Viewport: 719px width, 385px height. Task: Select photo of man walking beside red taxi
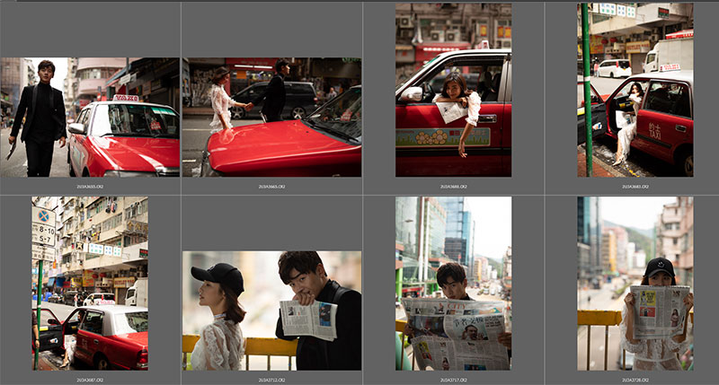(90, 118)
